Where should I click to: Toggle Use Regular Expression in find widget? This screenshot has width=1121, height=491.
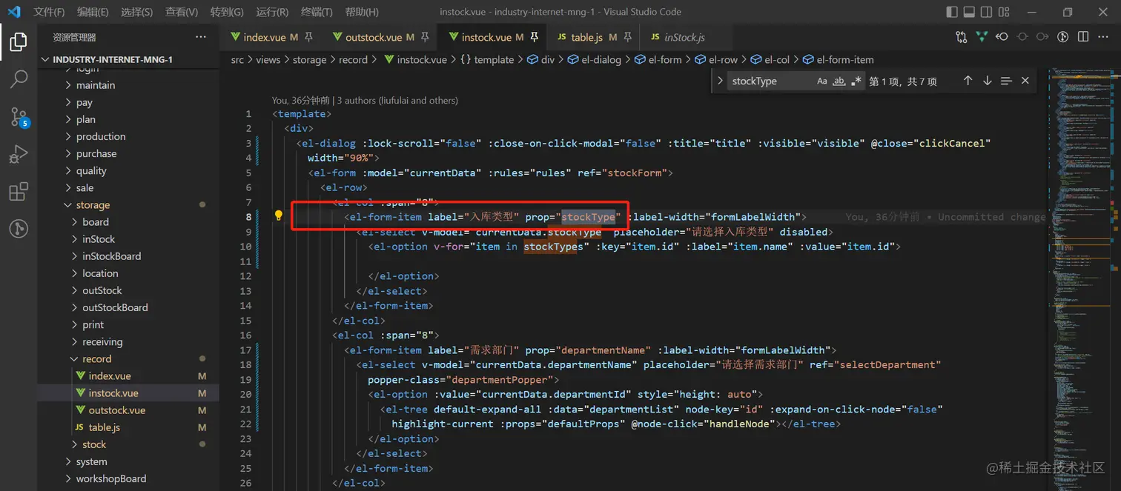(x=856, y=81)
